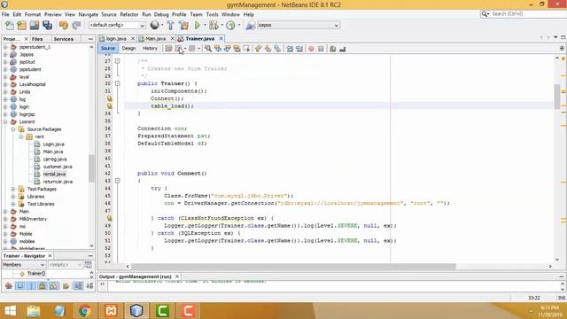This screenshot has width=567, height=319.
Task: Toggle Sort by Source in Navigator
Action: pos(89,286)
